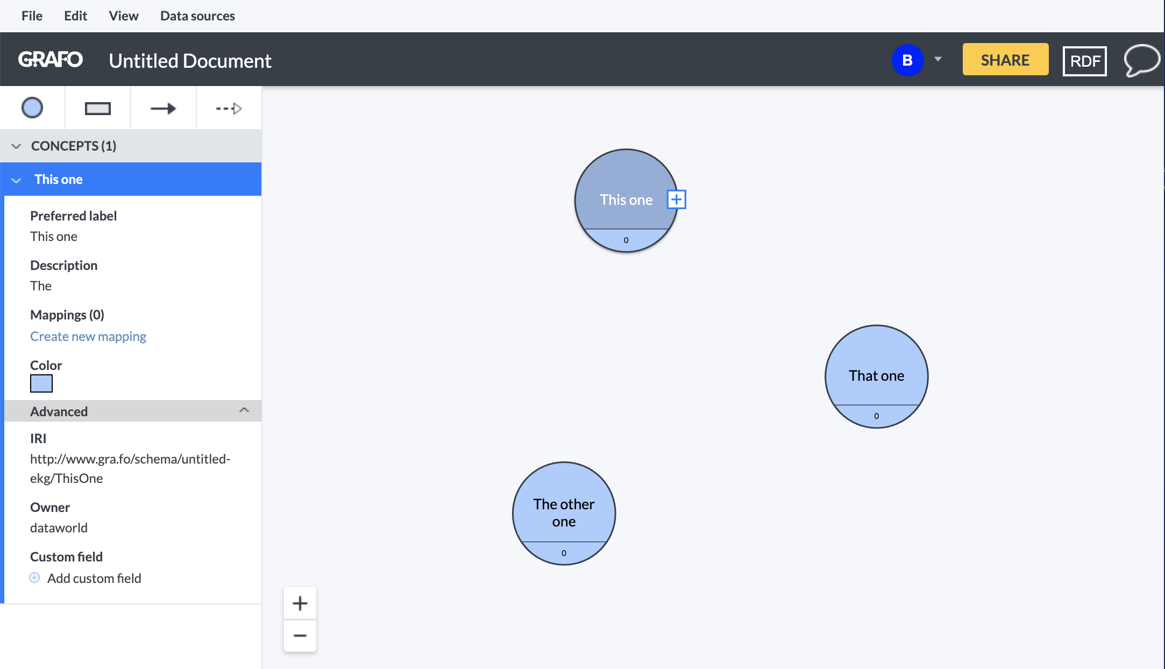Open the File menu
The image size is (1165, 669).
coord(31,15)
